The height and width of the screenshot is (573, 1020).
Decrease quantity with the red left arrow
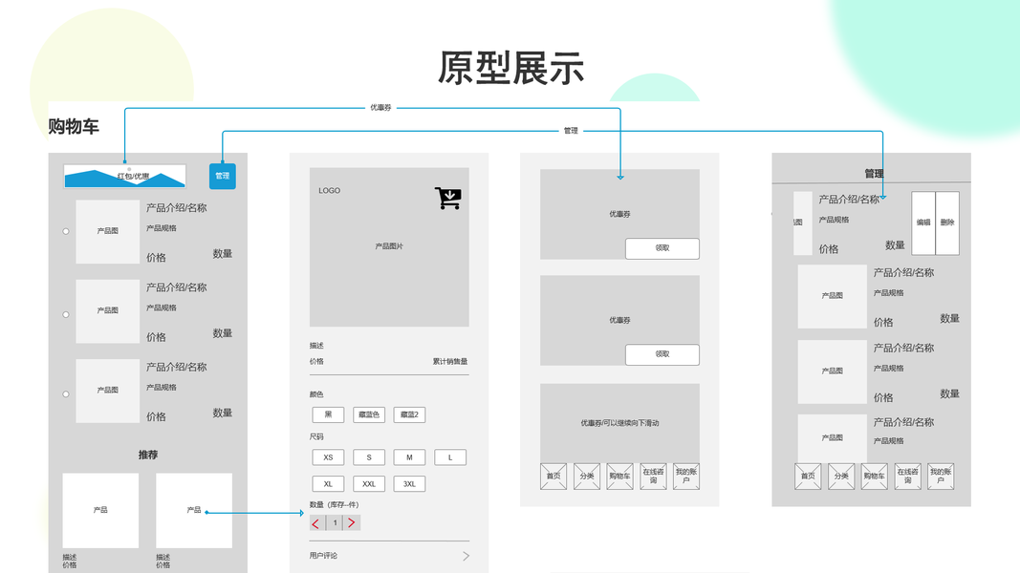pos(316,523)
